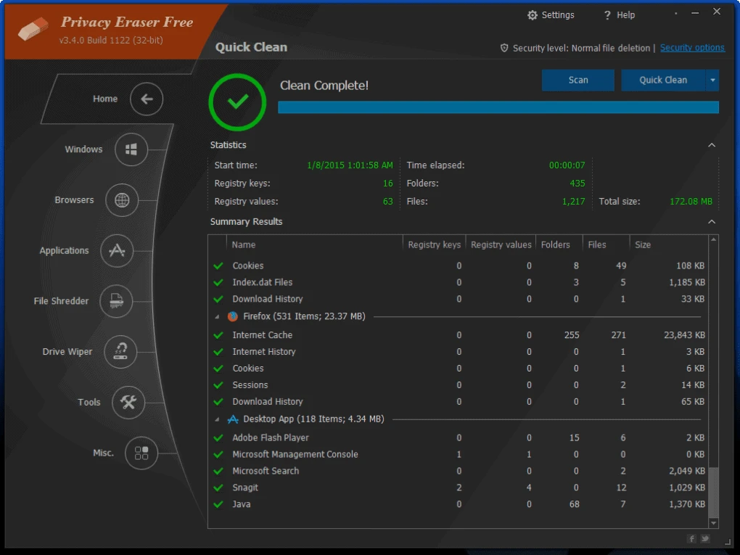Viewport: 740px width, 555px height.
Task: Select File Shredder label in sidebar
Action: (61, 301)
